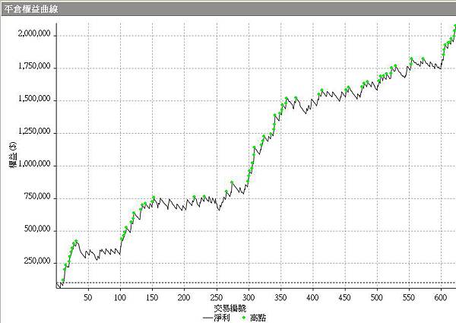Click the 450 x-axis tick label
456x323 pixels.
(344, 297)
